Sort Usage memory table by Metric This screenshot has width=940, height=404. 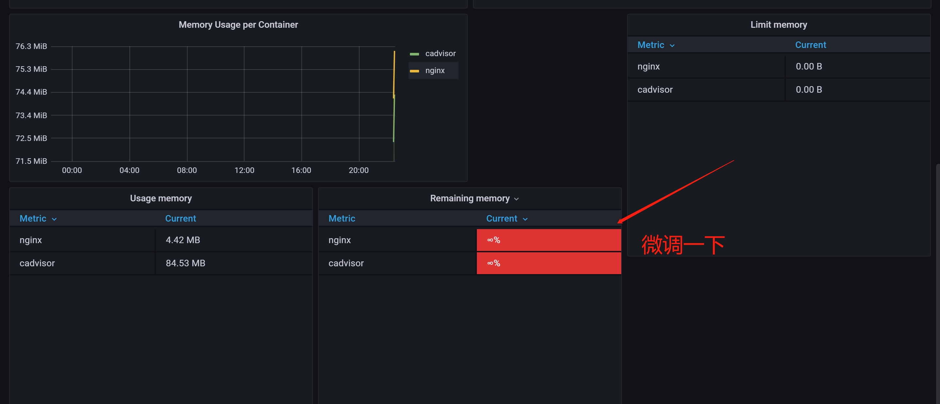tap(33, 218)
